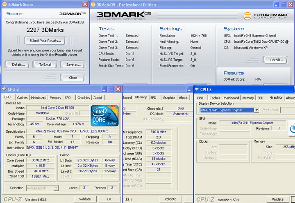Click the 3DMARK05 logo in Score window
The width and height of the screenshot is (295, 203).
pos(73,14)
